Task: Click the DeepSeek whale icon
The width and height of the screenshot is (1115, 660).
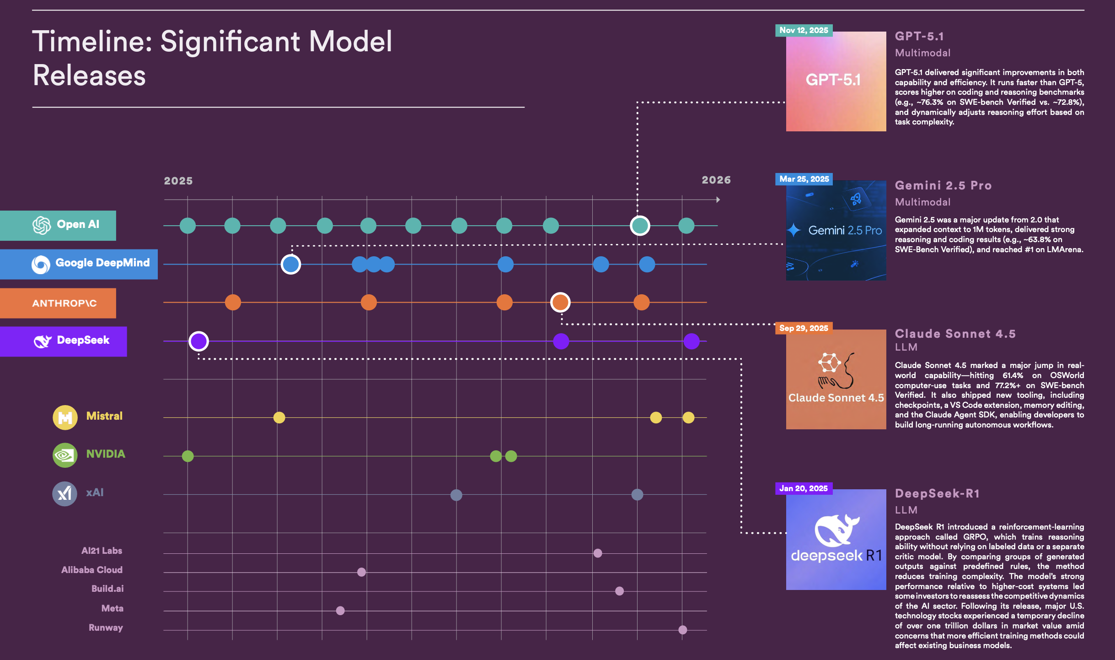Action: (x=43, y=341)
